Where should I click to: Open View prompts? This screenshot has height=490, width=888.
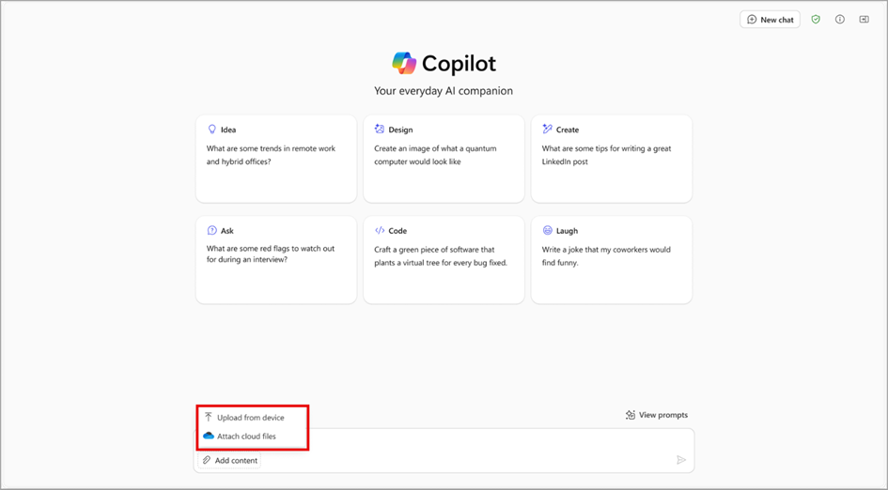tap(657, 415)
